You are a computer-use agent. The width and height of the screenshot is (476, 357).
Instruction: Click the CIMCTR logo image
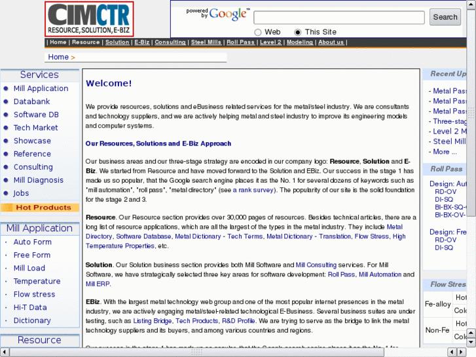pyautogui.click(x=89, y=19)
